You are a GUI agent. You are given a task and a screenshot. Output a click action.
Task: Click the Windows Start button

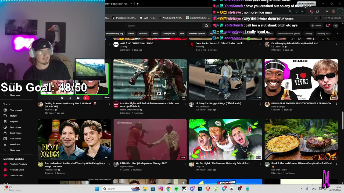[x=97, y=189]
